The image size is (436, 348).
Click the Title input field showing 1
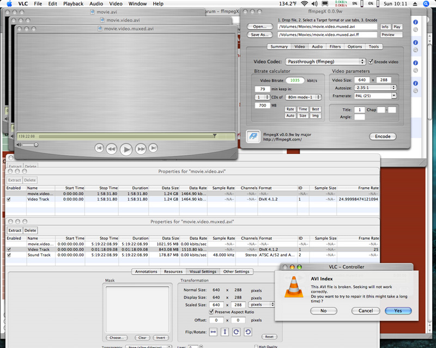360,110
